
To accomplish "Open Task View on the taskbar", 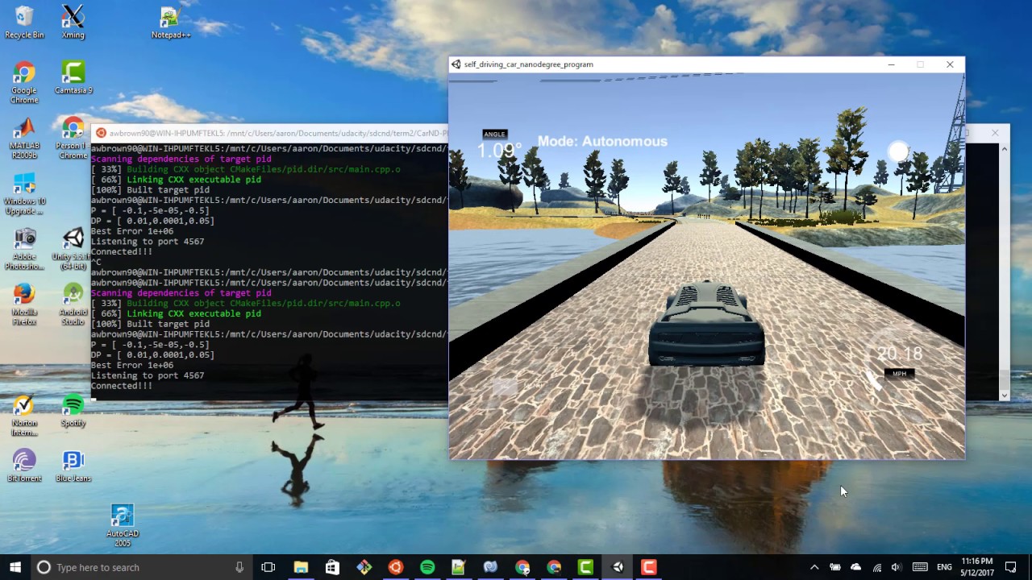I will (268, 567).
